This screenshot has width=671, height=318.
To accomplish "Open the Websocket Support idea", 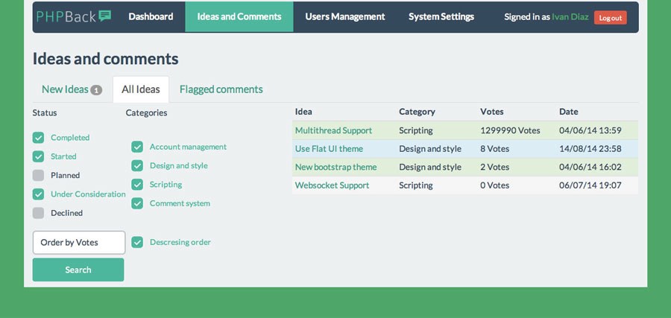I will tap(332, 185).
